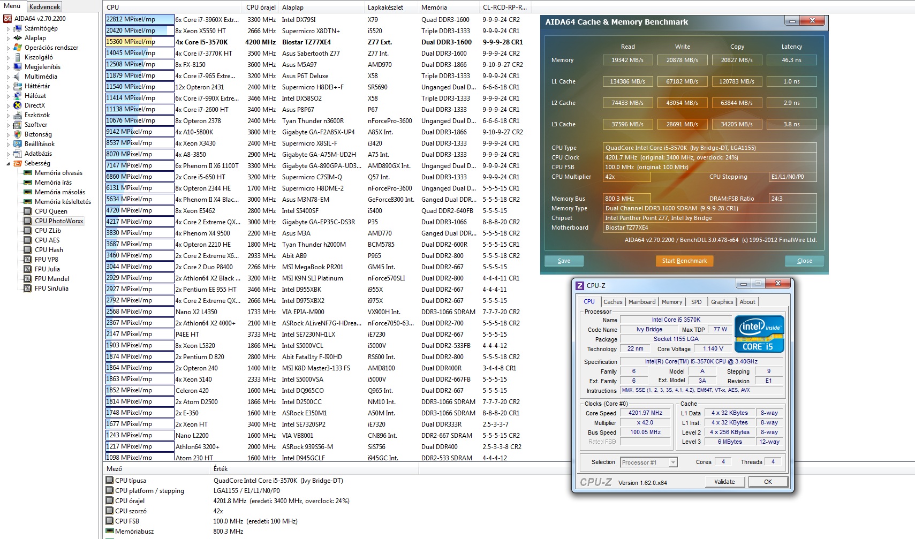Screen dimensions: 915x539
Task: Click the FPU Julia benchmark icon
Action: [x=28, y=269]
